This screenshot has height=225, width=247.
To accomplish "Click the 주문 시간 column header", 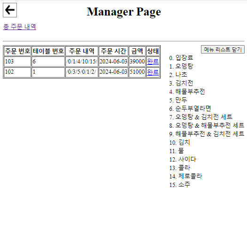I will coord(113,51).
